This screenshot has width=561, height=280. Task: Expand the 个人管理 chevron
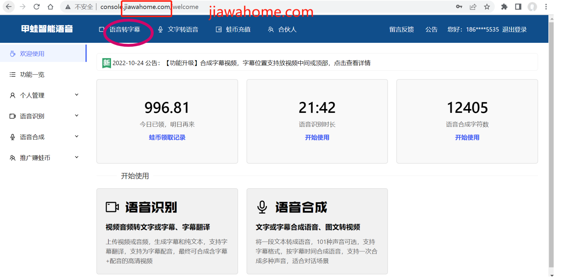point(77,95)
